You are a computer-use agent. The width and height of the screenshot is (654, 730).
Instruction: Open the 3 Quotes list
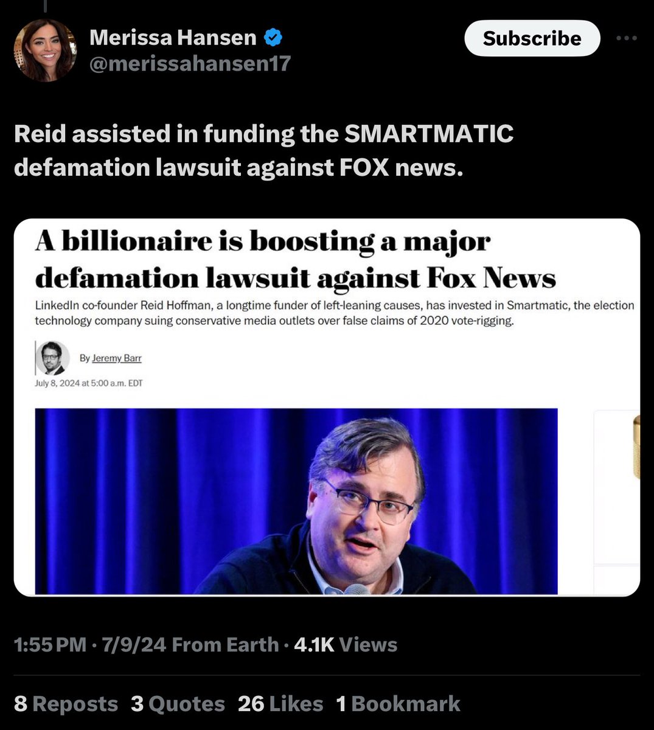pyautogui.click(x=178, y=704)
